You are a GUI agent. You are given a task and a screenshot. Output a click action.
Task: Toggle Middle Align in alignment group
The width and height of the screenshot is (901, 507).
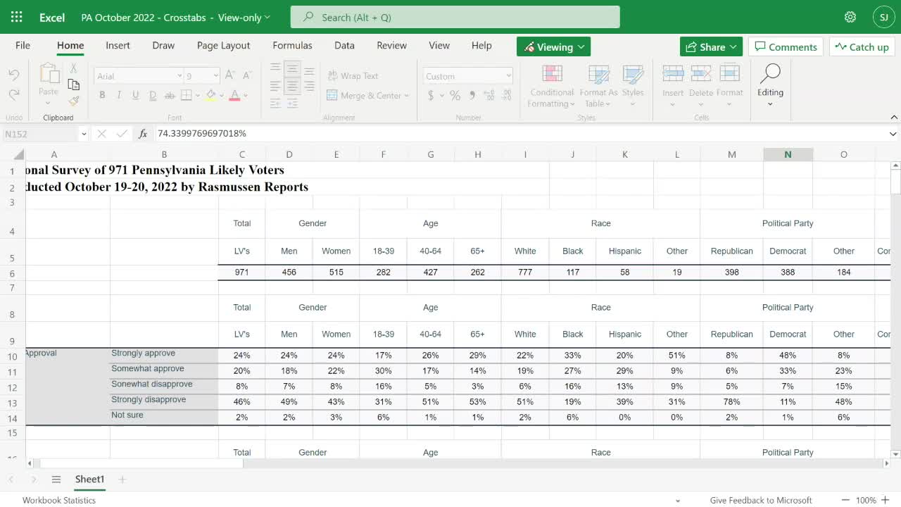(292, 70)
